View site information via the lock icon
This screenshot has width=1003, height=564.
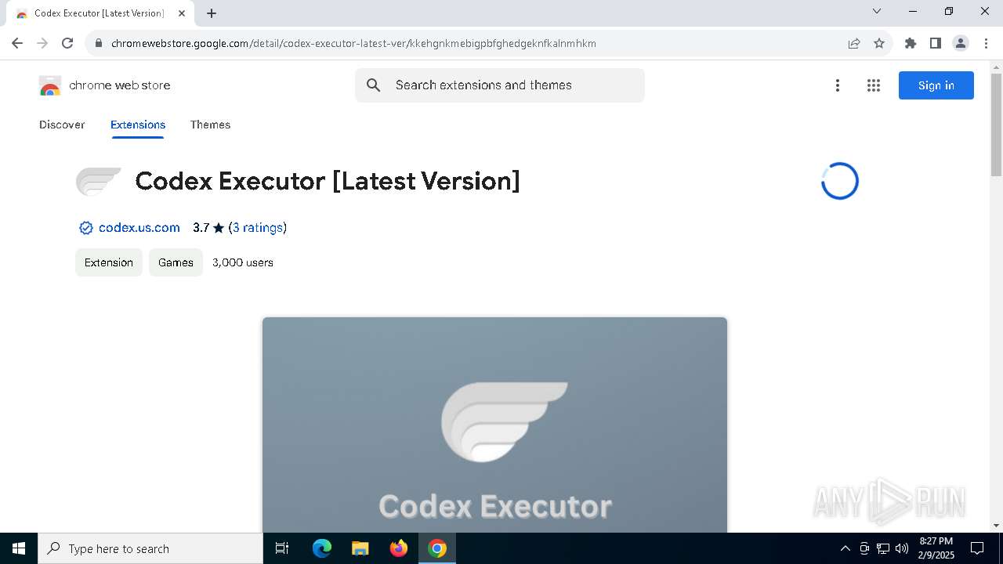pos(99,43)
